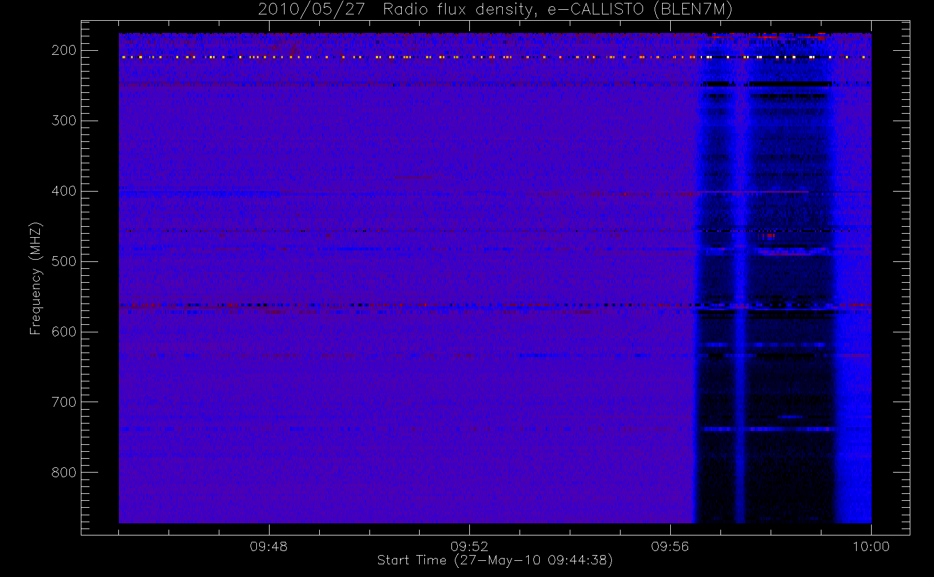Click the 09:56 time tick label
934x577 pixels.
[x=670, y=546]
